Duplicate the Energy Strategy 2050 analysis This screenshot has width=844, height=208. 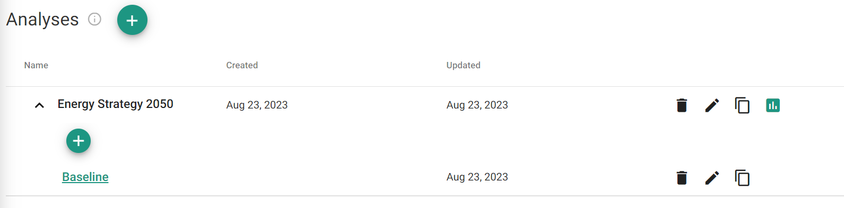(x=742, y=105)
